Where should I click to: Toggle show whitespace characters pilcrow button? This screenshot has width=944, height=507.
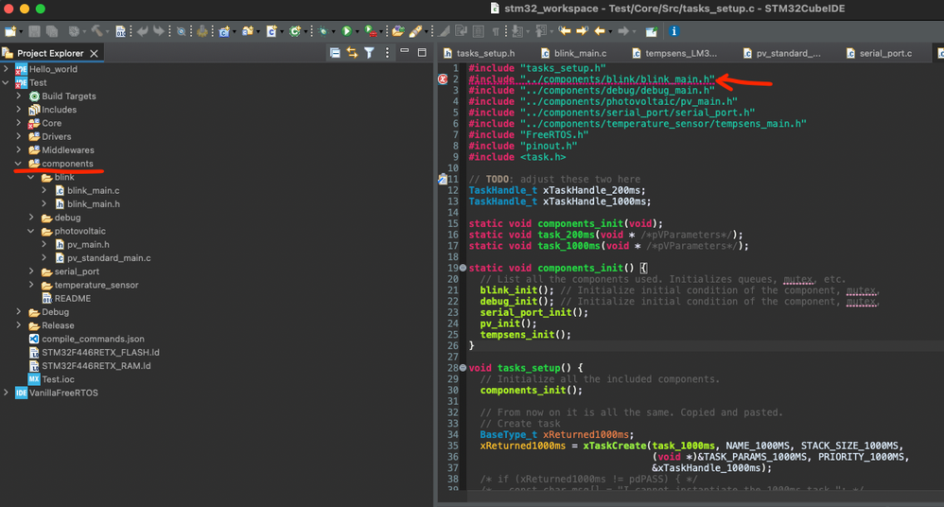click(x=498, y=31)
